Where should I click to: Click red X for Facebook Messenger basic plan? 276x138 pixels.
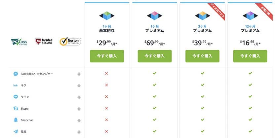tap(106, 74)
